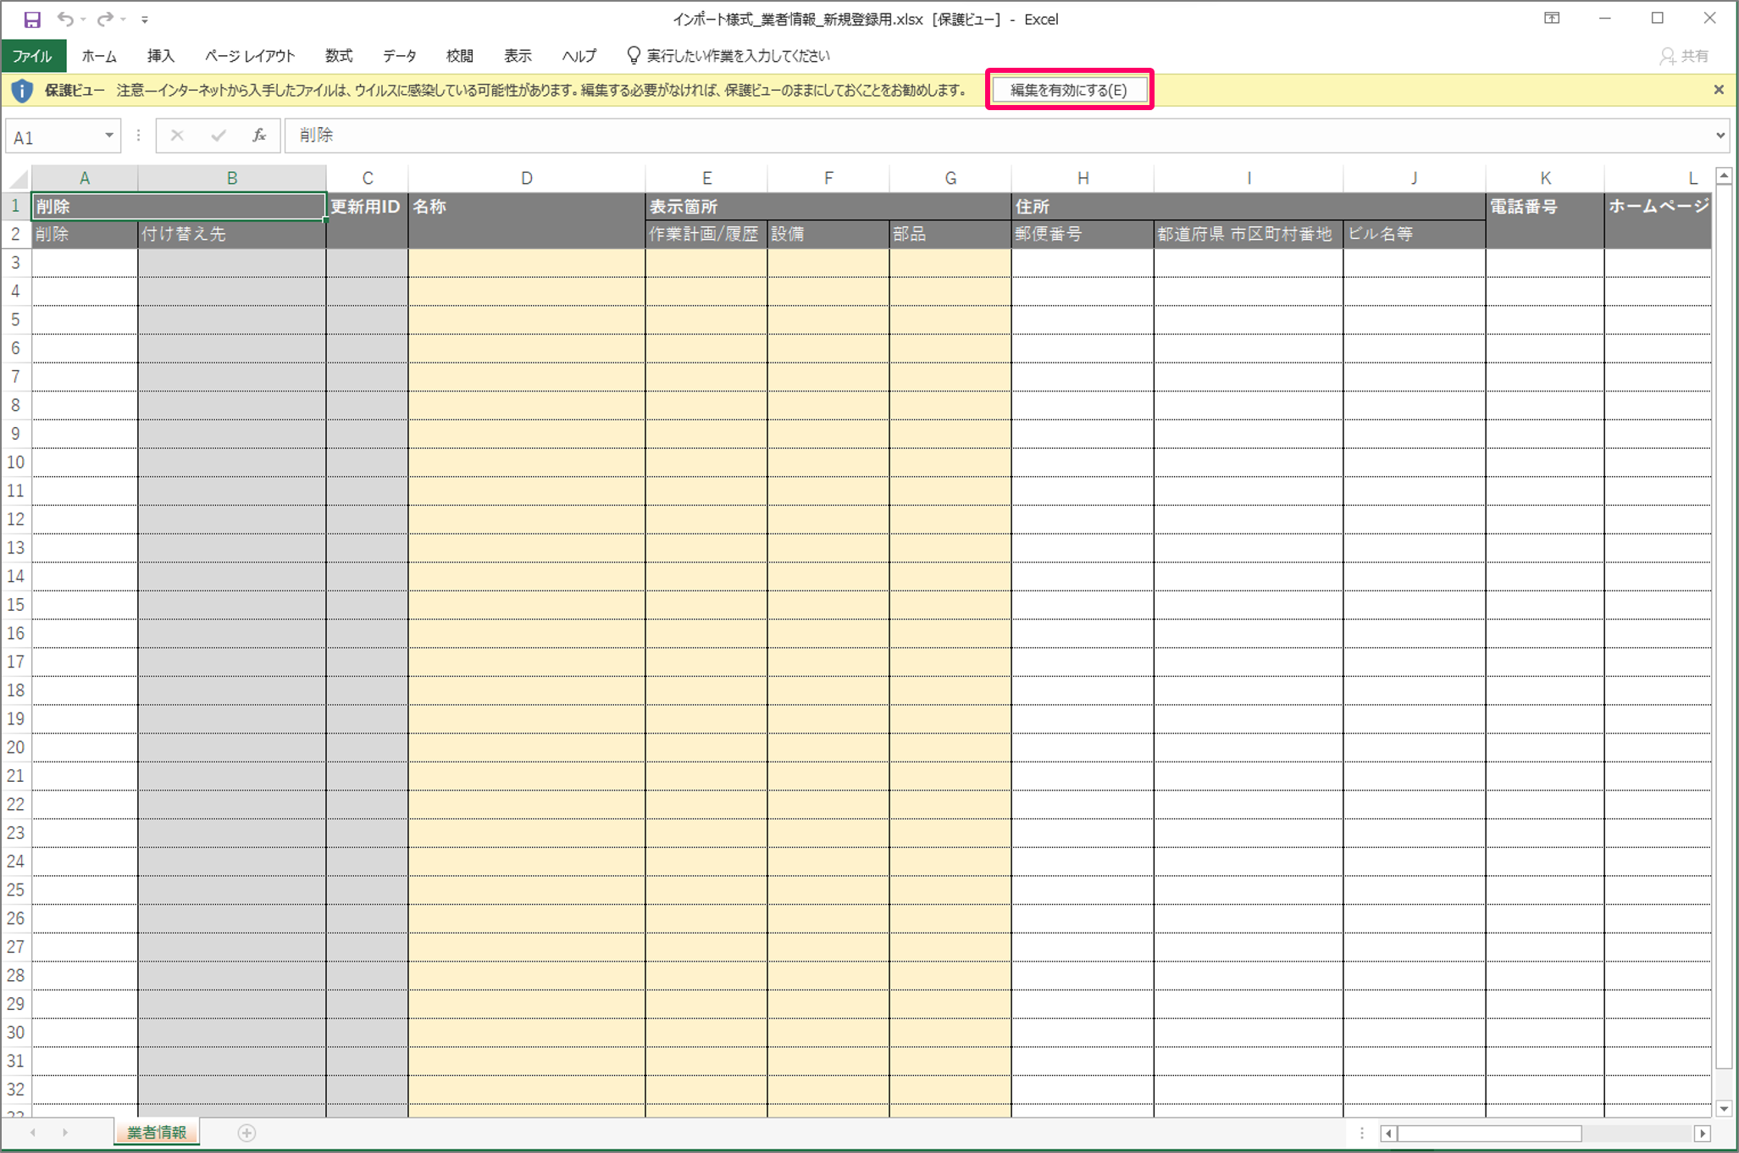This screenshot has height=1153, width=1739.
Task: Click the Insert Function fx icon
Action: tap(259, 136)
